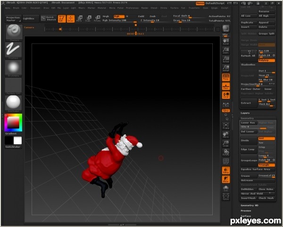Frame the model with Frame button
The image size is (283, 227).
pyautogui.click(x=226, y=126)
